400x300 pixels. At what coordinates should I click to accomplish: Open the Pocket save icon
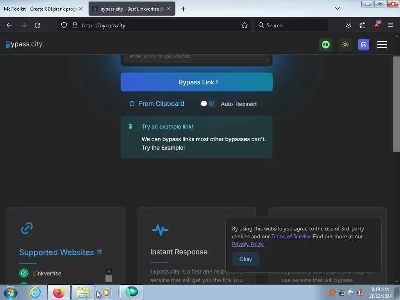tap(348, 25)
